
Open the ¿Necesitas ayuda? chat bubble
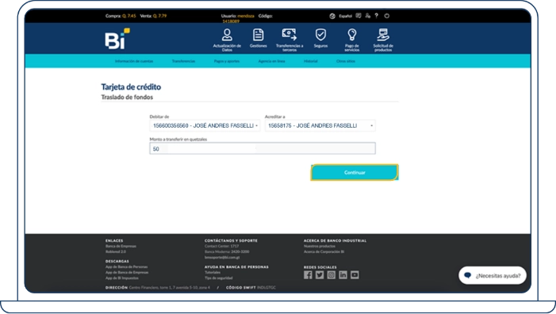click(493, 275)
